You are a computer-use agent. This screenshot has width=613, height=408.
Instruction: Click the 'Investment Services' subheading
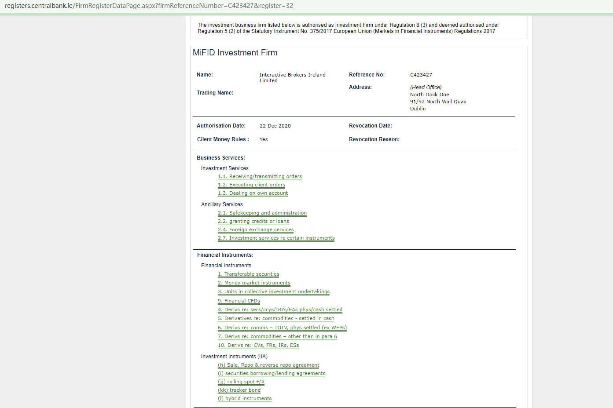coord(225,168)
